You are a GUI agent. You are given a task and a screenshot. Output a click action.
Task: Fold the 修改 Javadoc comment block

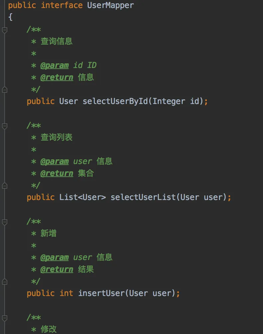4,318
